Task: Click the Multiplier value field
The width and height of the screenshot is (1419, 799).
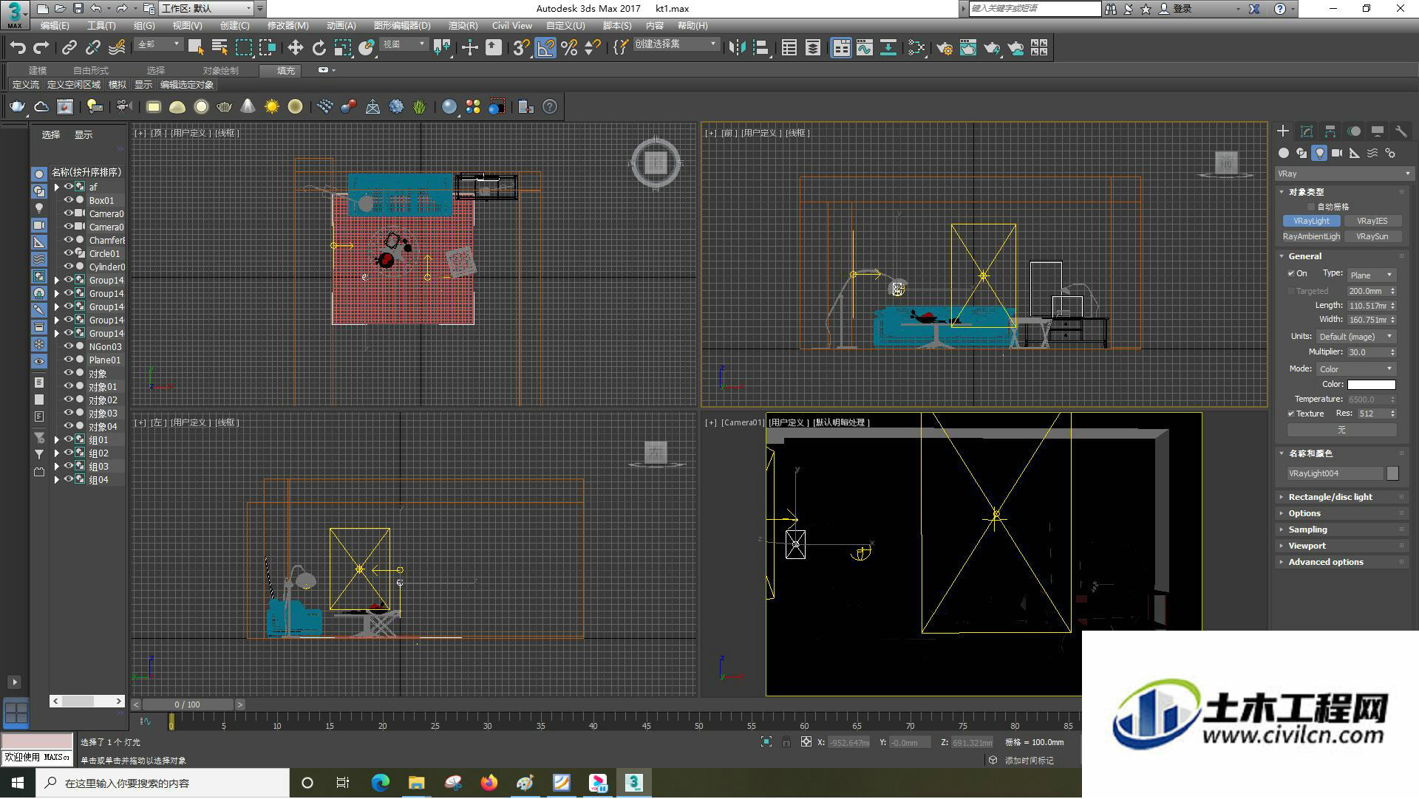Action: (x=1367, y=352)
